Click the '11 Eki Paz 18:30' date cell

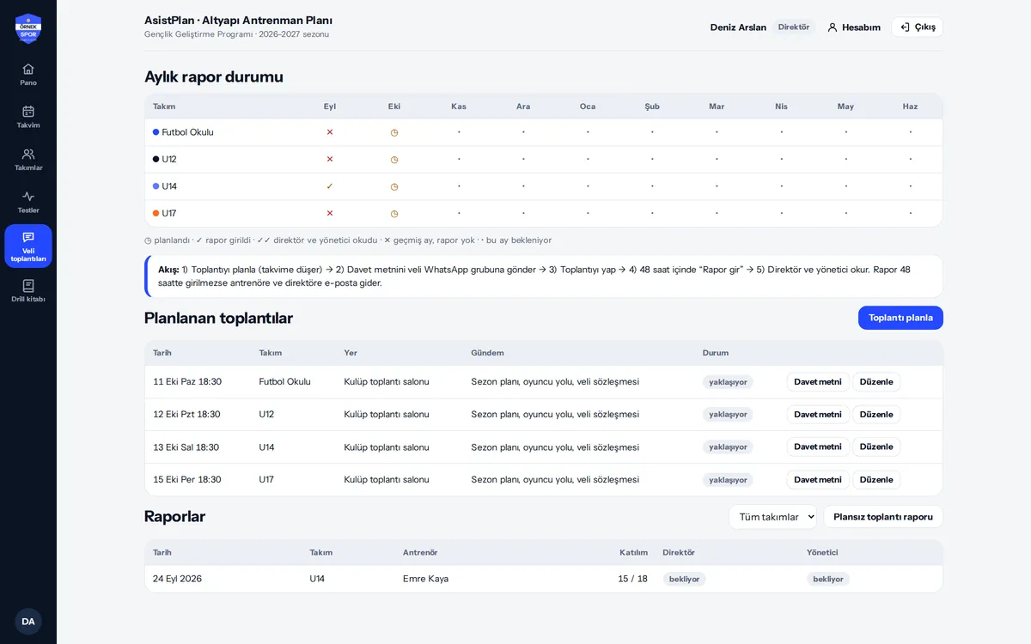click(187, 382)
